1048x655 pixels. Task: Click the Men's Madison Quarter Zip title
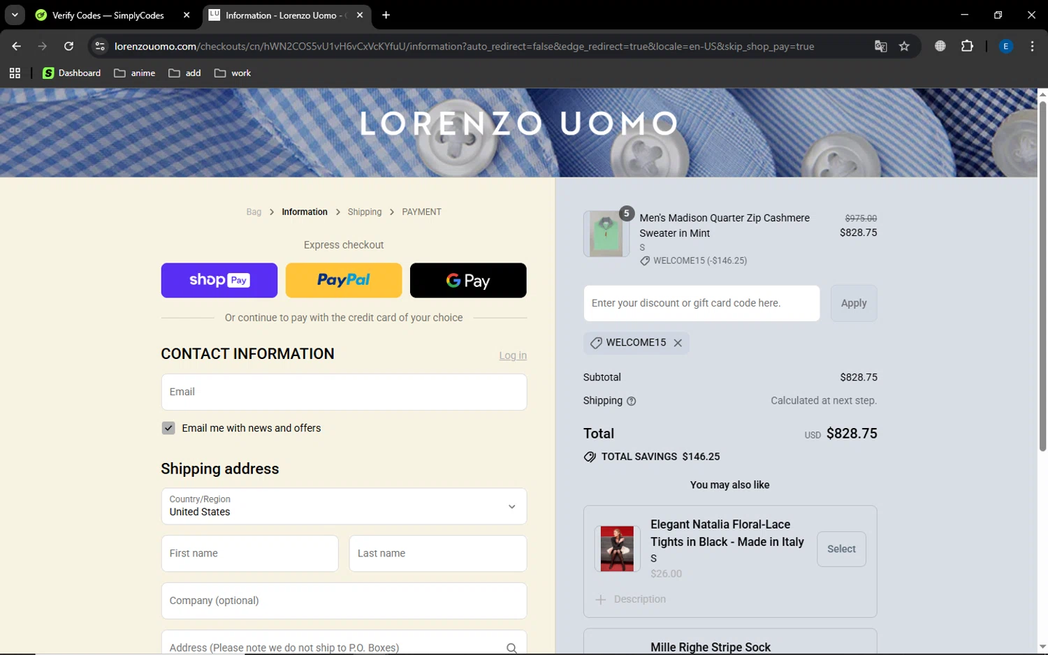[725, 226]
